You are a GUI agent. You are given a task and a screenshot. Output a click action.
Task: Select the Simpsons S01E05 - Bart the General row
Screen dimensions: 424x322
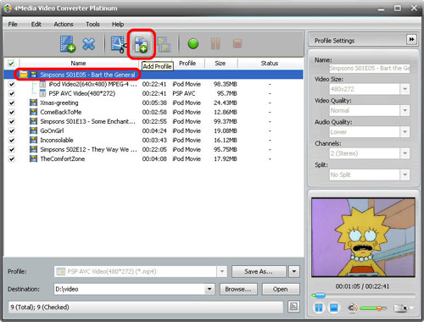point(153,75)
